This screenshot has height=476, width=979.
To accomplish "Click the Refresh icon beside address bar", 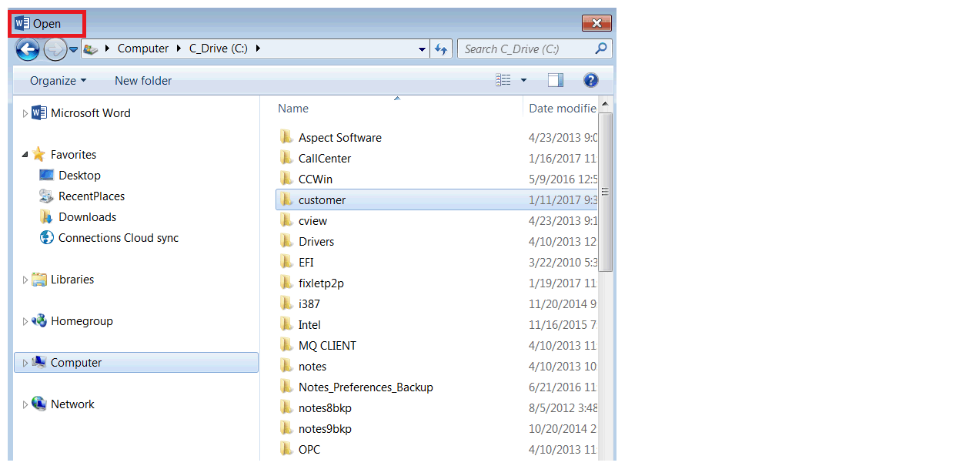I will 441,49.
